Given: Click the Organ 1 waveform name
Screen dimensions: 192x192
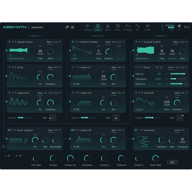Looking at the screenshot, I should click(x=140, y=109).
